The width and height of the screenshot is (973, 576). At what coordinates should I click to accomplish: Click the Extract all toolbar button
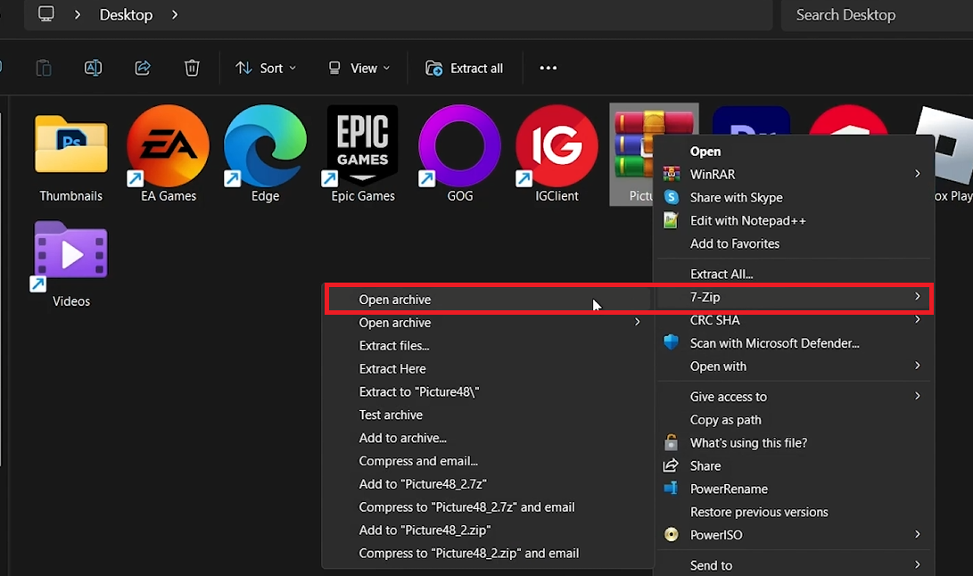point(464,68)
